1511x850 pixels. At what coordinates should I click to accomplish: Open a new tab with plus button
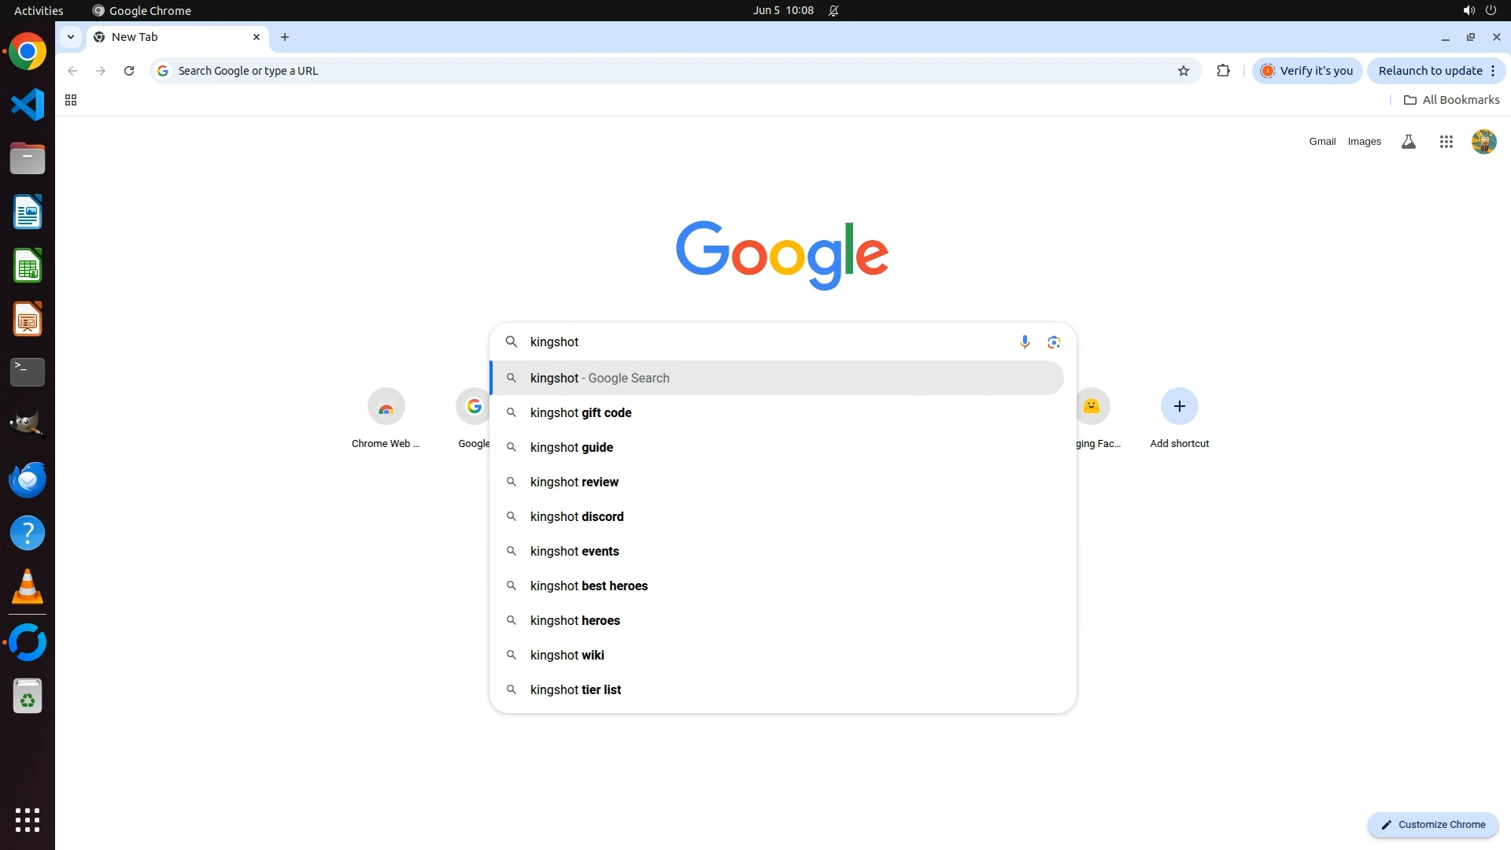tap(285, 37)
